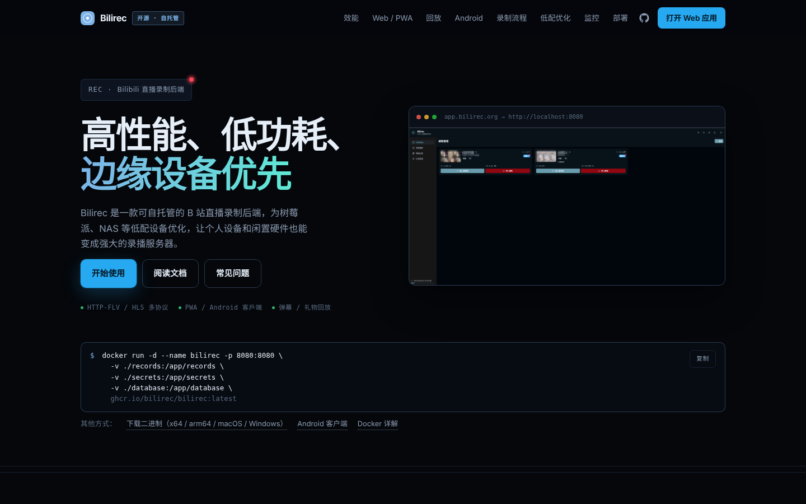806x504 pixels.
Task: Click the REC · Bilibili 直播录制后端 pill
Action: tap(136, 90)
